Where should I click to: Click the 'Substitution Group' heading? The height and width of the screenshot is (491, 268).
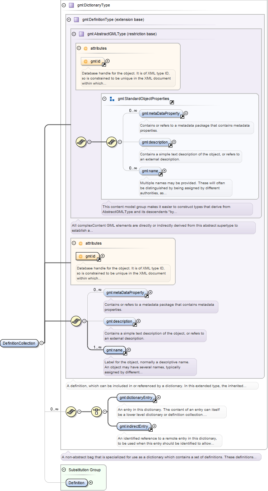[x=84, y=470]
